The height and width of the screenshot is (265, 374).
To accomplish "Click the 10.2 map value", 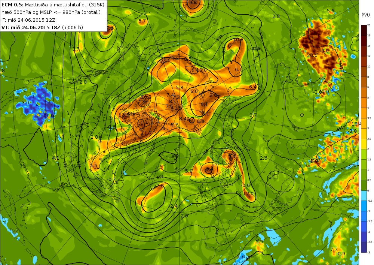I will tap(146, 97).
